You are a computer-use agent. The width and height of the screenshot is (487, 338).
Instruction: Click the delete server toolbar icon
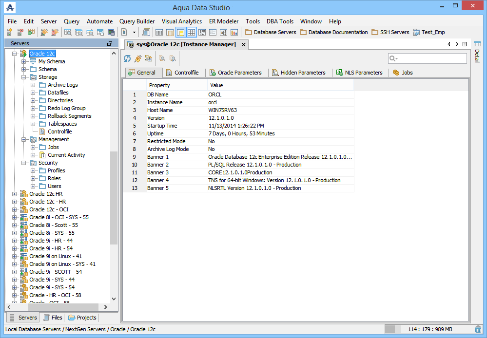click(20, 32)
